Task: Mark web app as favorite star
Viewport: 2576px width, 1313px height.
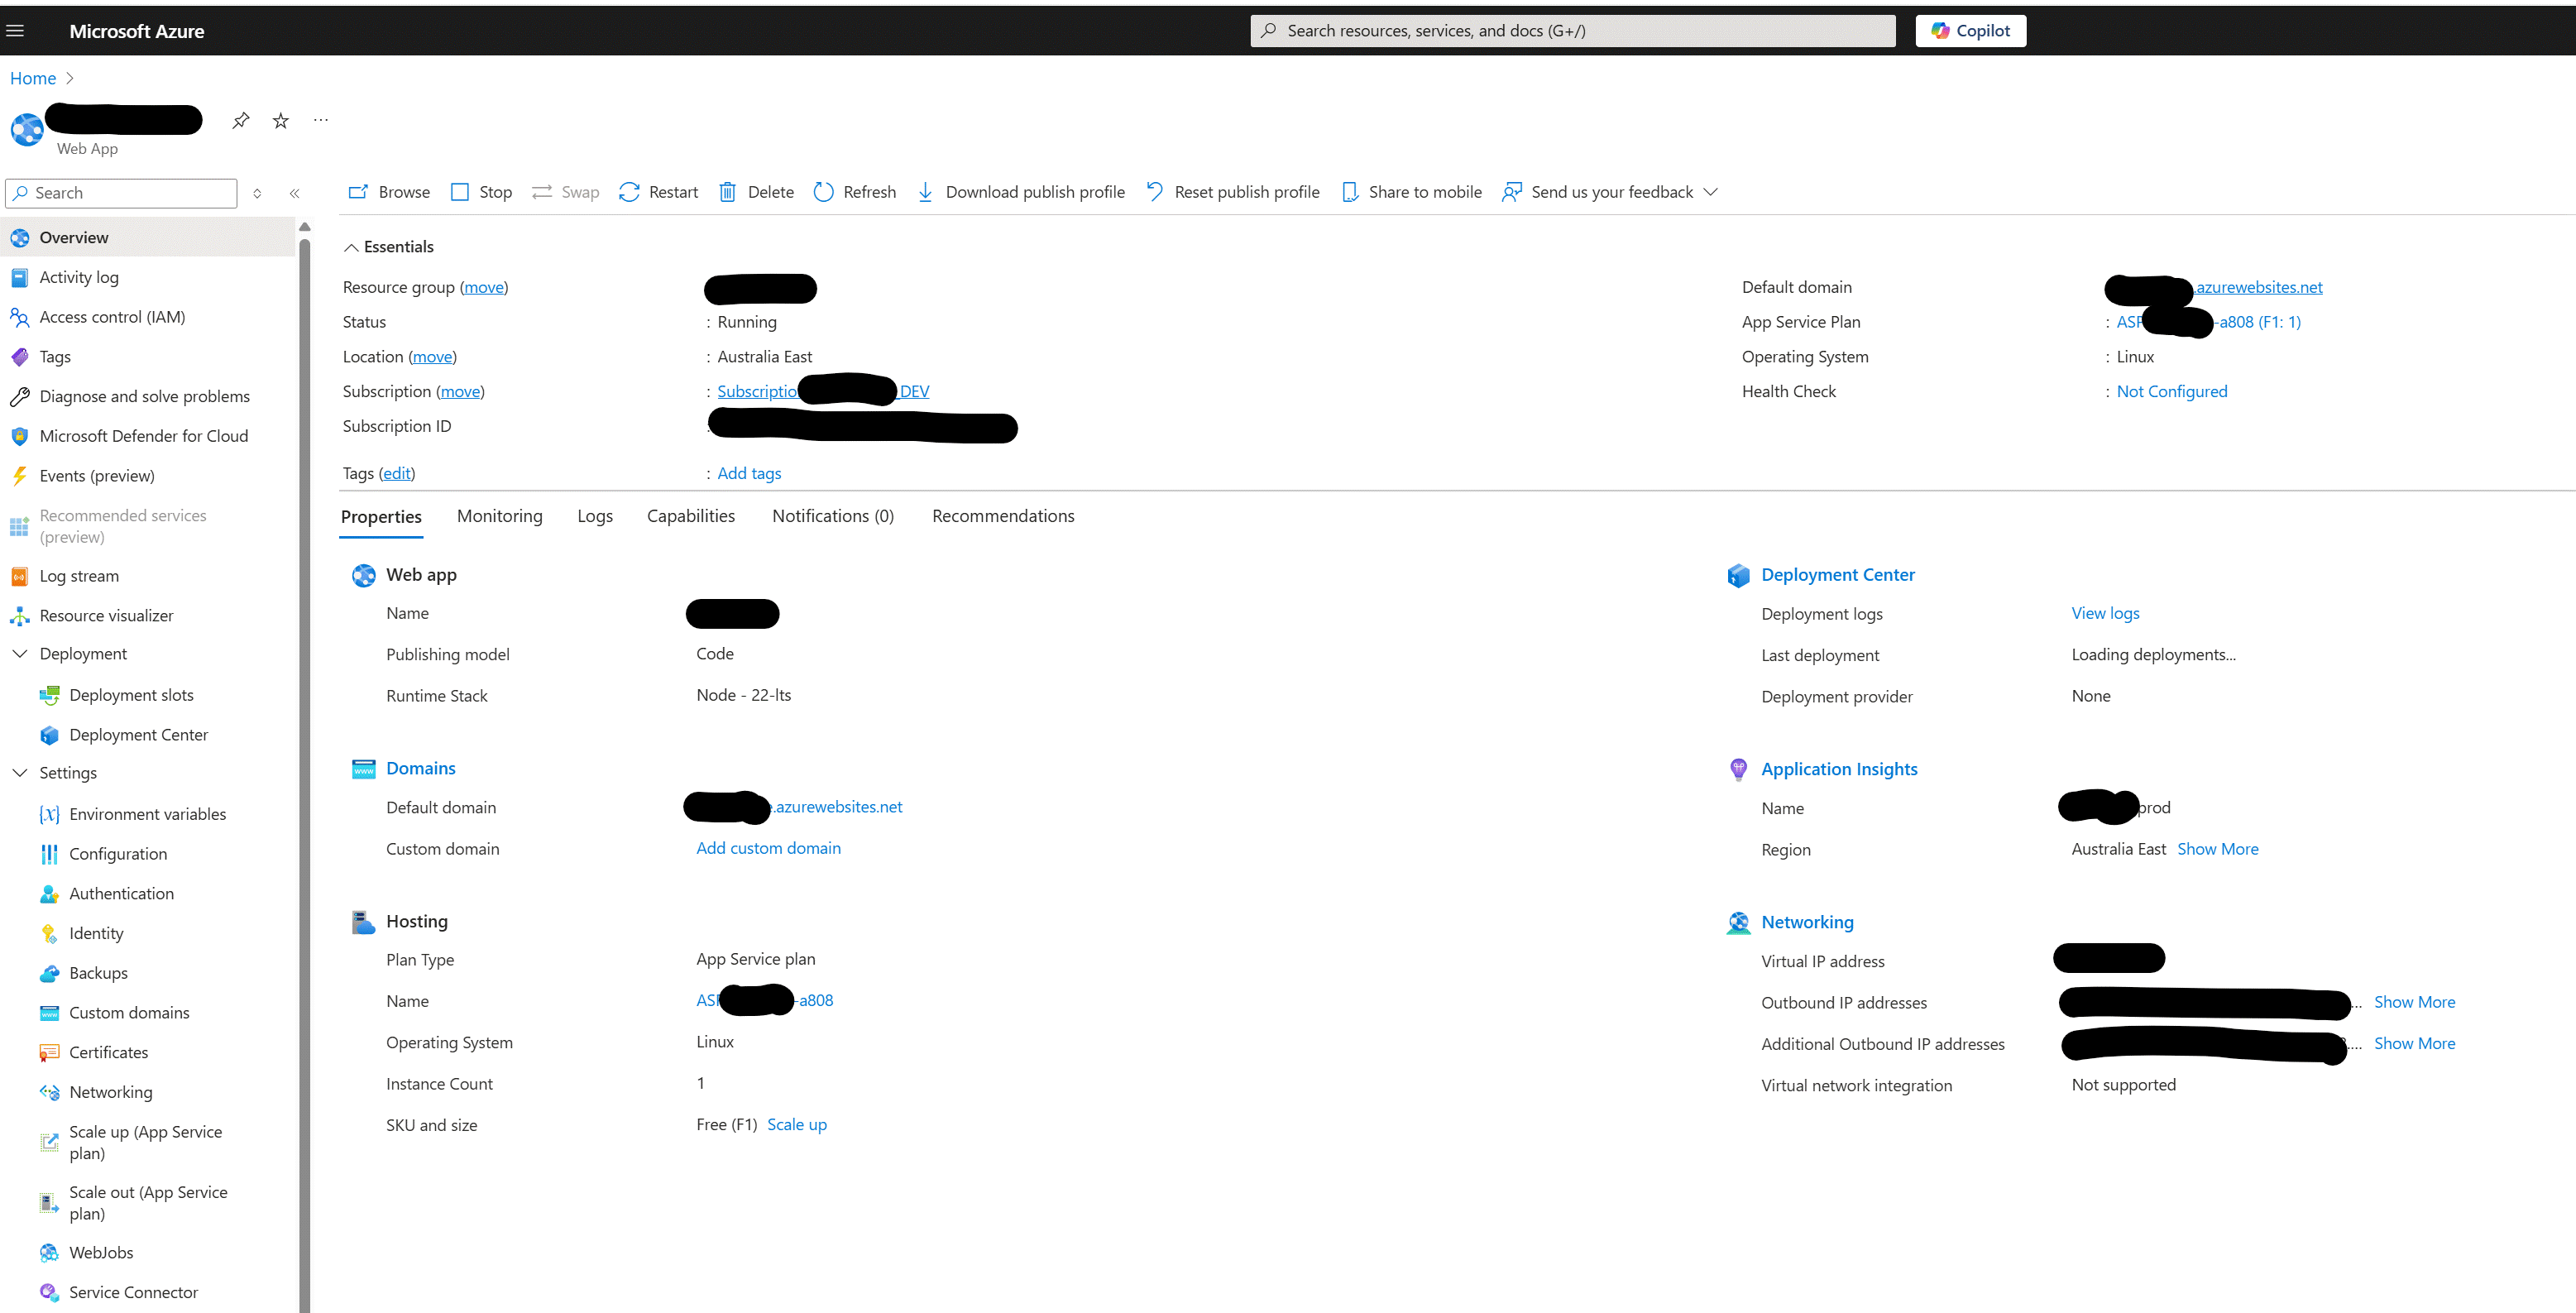Action: (x=281, y=121)
